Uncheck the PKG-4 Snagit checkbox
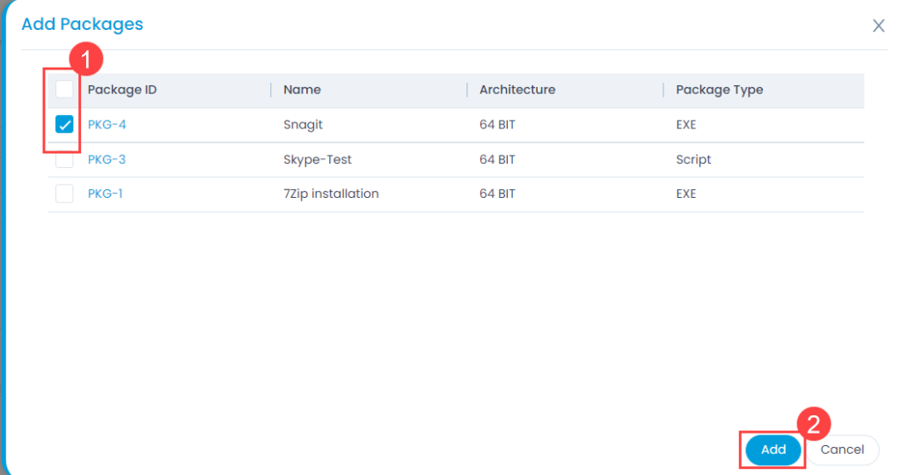This screenshot has width=901, height=475. (64, 124)
